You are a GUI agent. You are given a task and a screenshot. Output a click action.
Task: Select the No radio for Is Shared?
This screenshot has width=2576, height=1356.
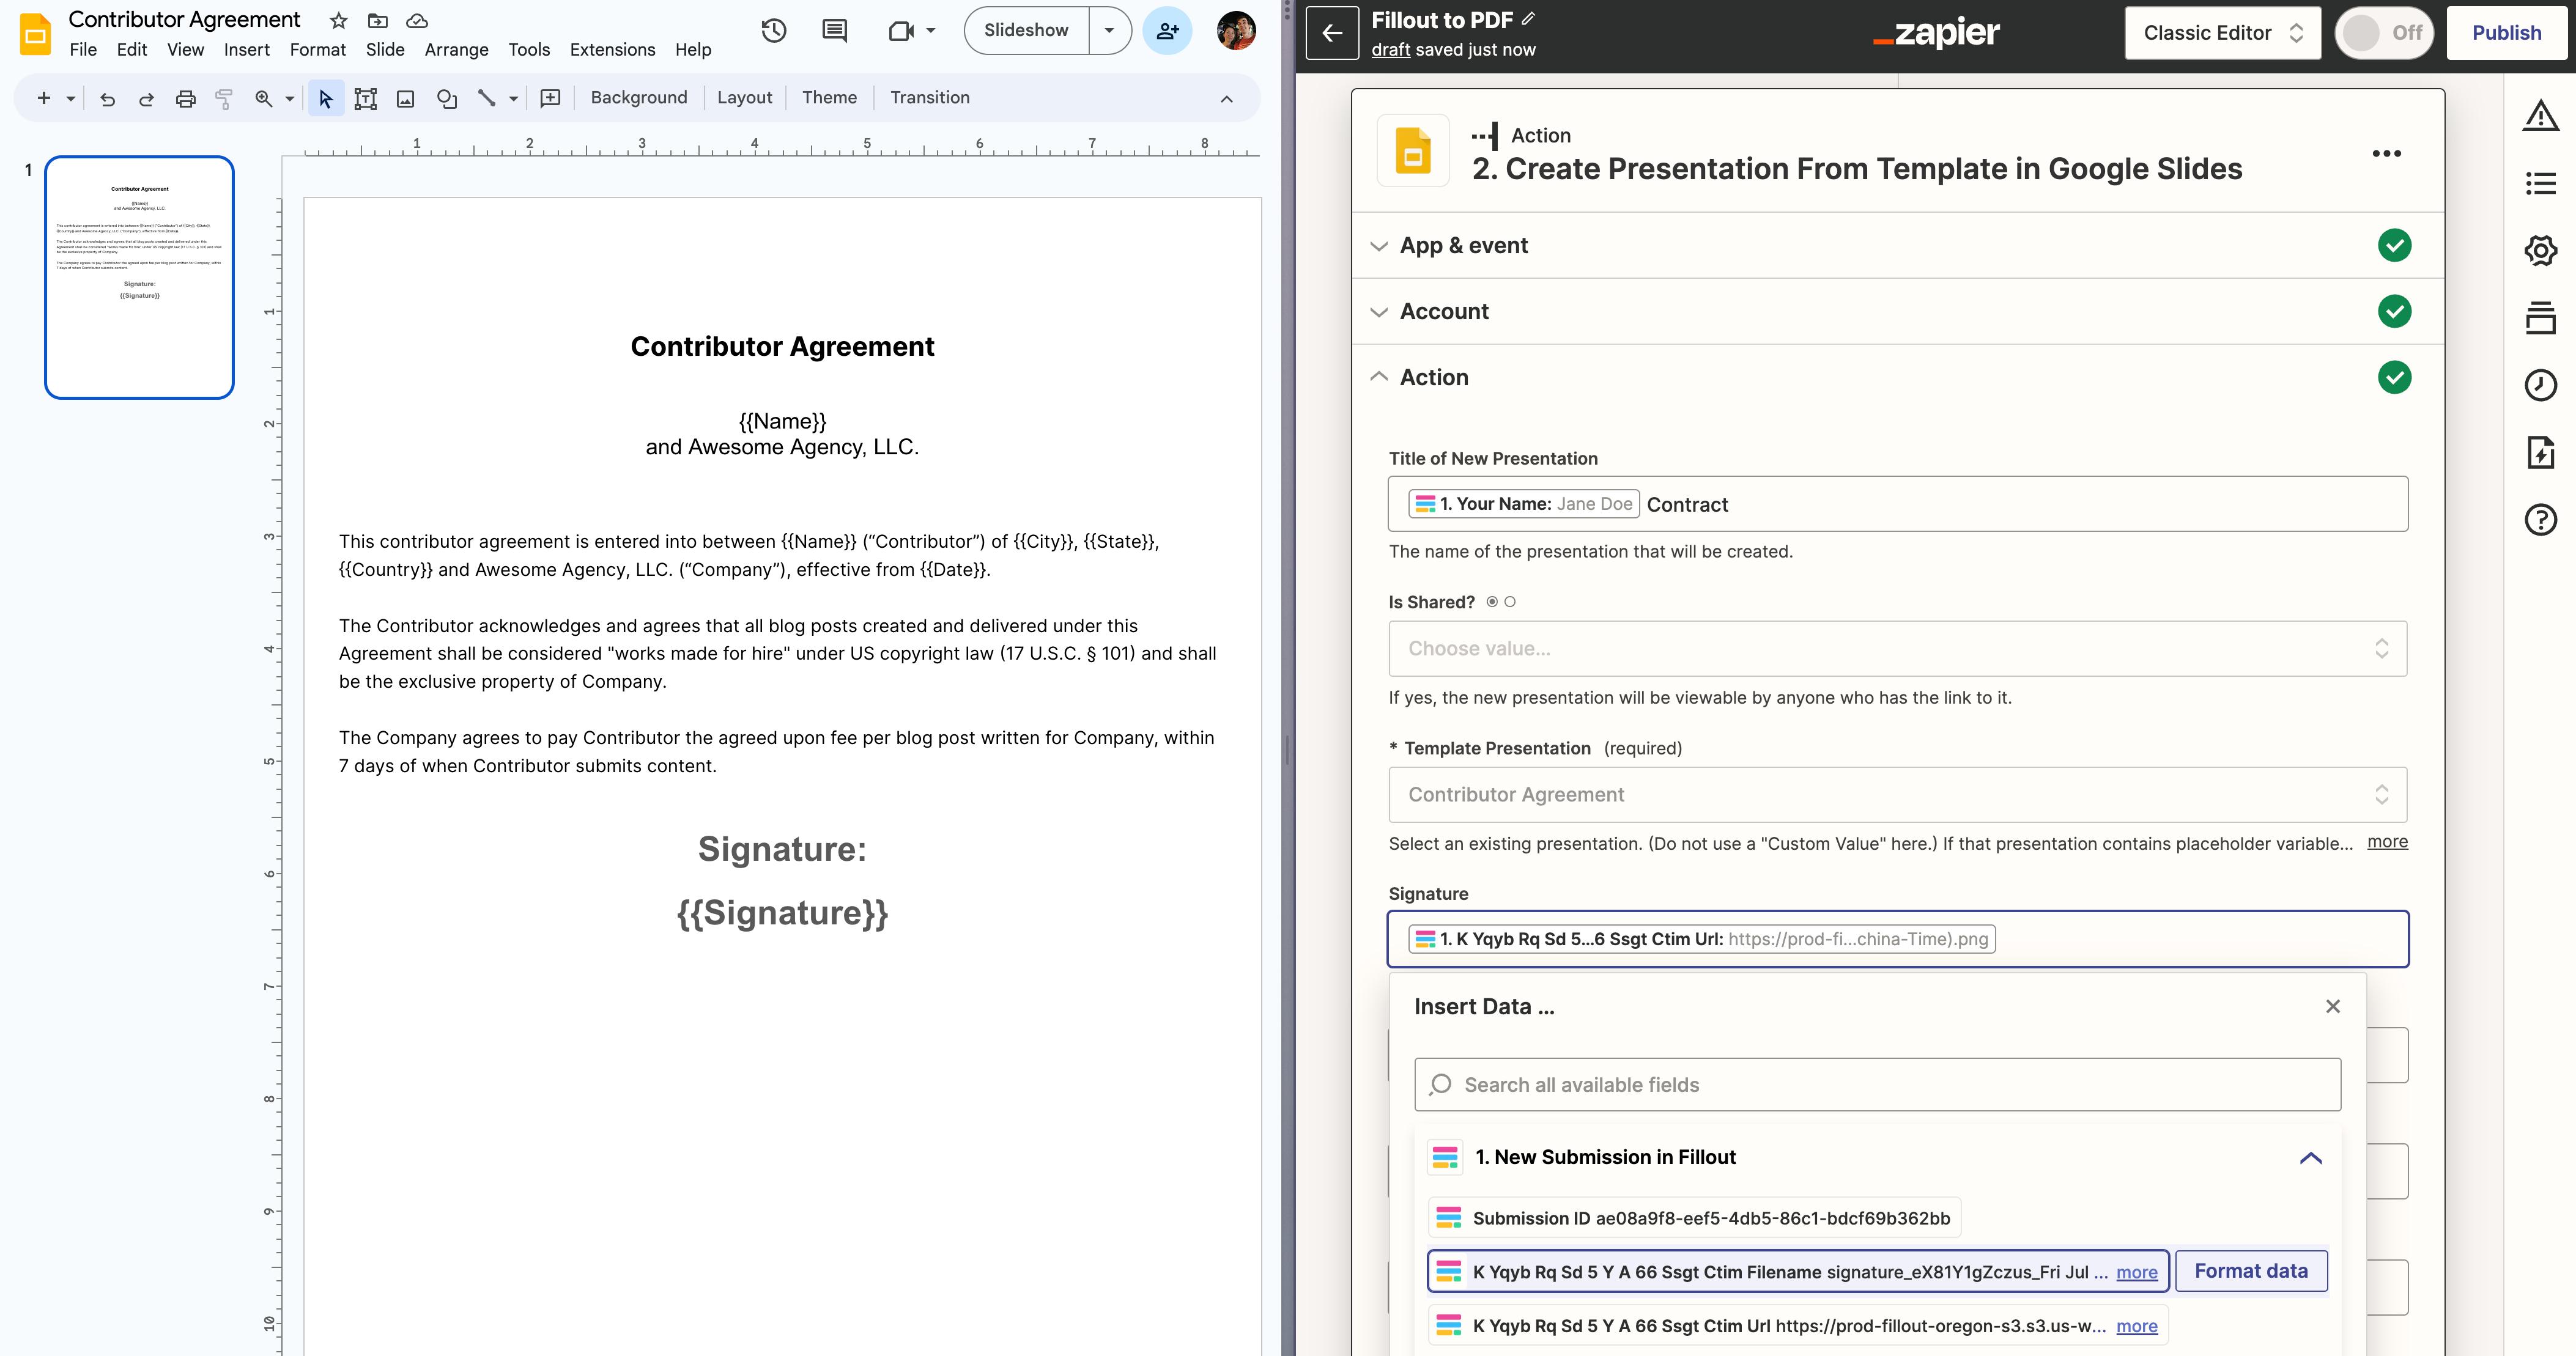1510,601
